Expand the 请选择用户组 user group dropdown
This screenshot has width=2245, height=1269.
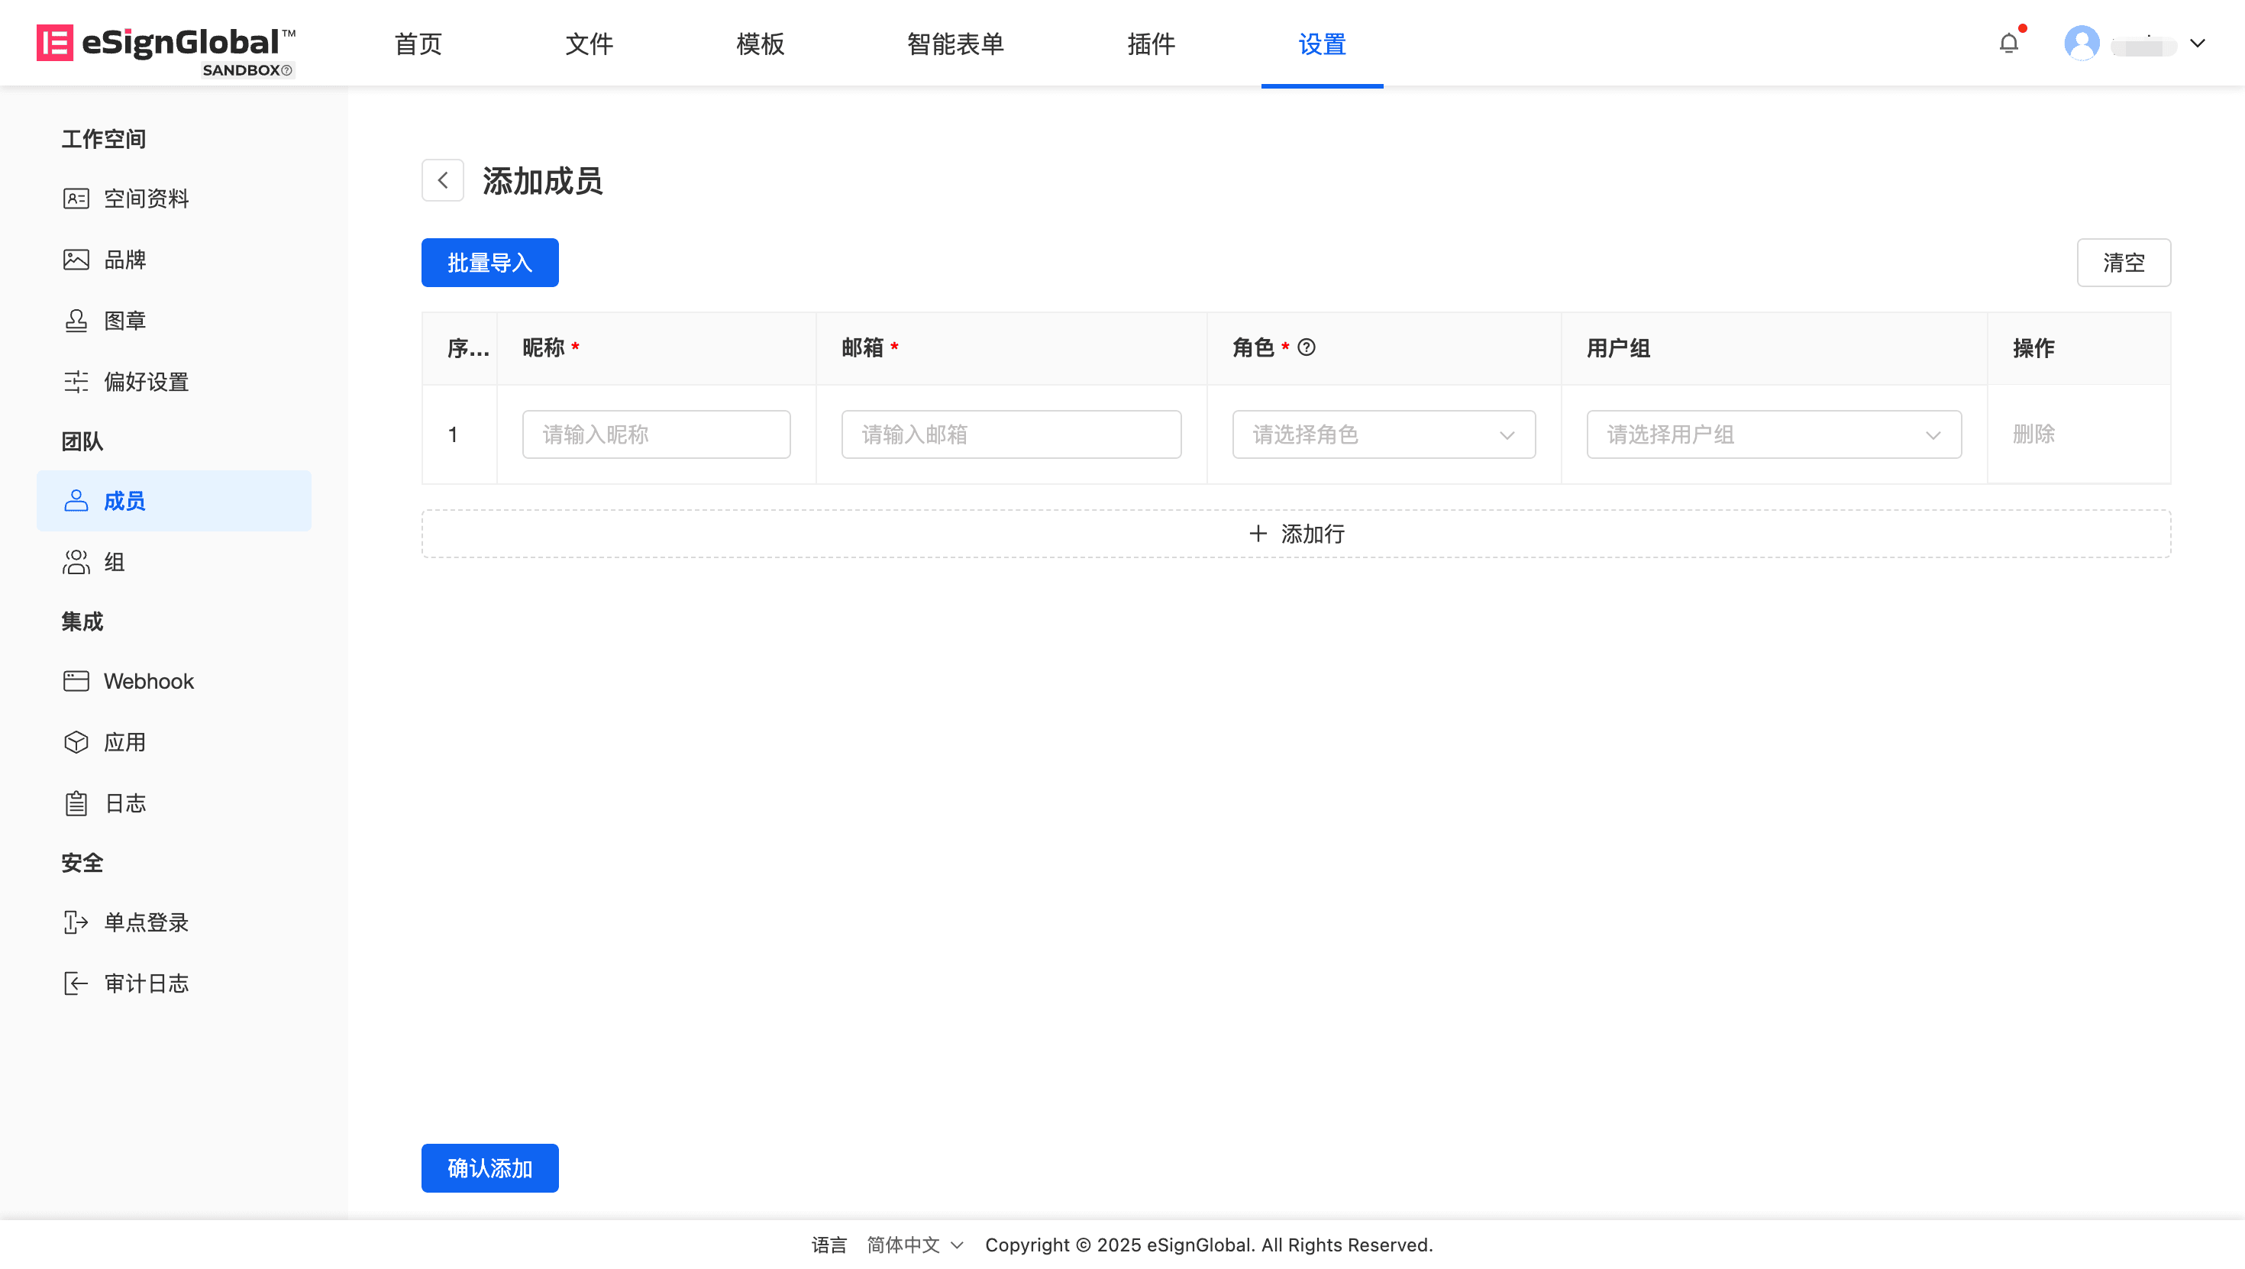tap(1774, 434)
